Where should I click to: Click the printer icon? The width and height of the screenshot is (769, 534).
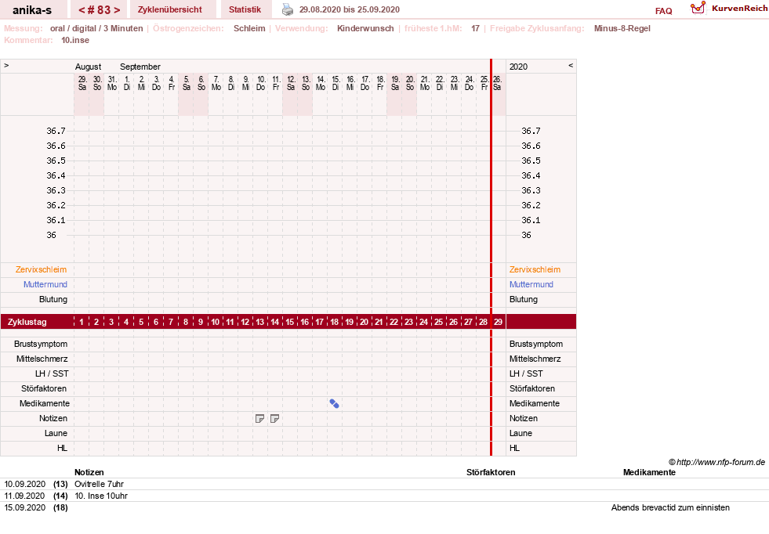(288, 9)
